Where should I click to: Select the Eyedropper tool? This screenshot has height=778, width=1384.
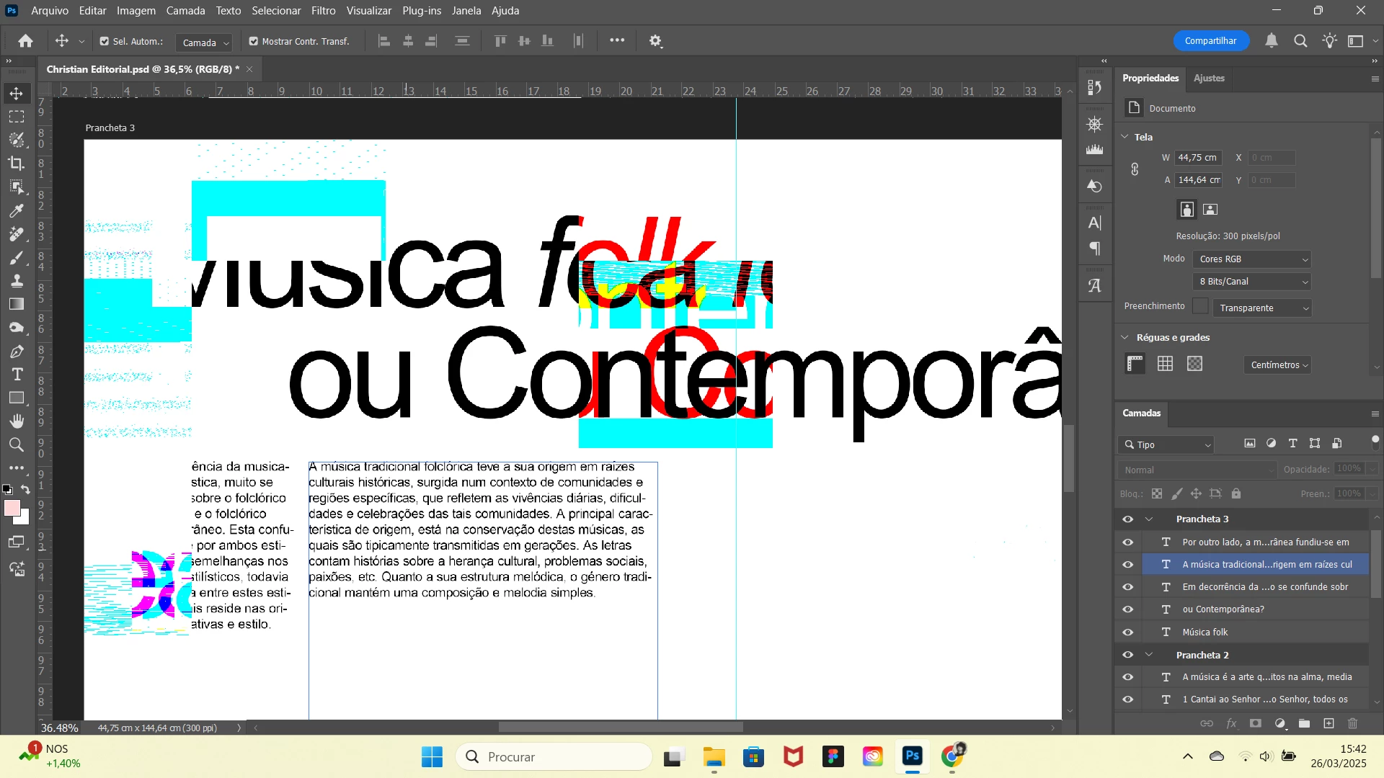pyautogui.click(x=17, y=211)
